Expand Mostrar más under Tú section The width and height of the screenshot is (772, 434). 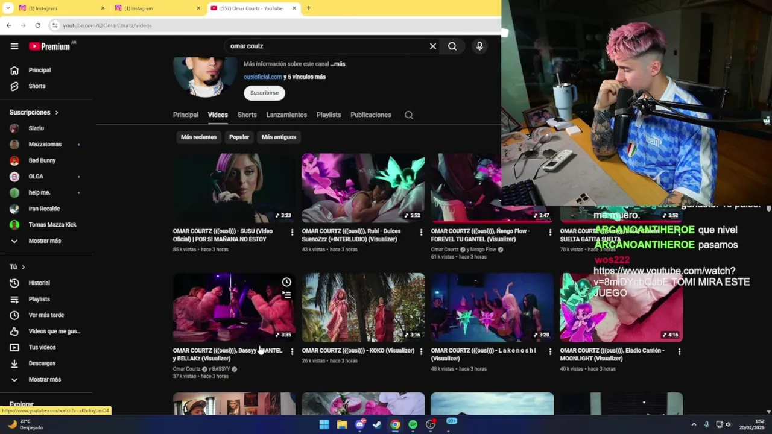(46, 380)
